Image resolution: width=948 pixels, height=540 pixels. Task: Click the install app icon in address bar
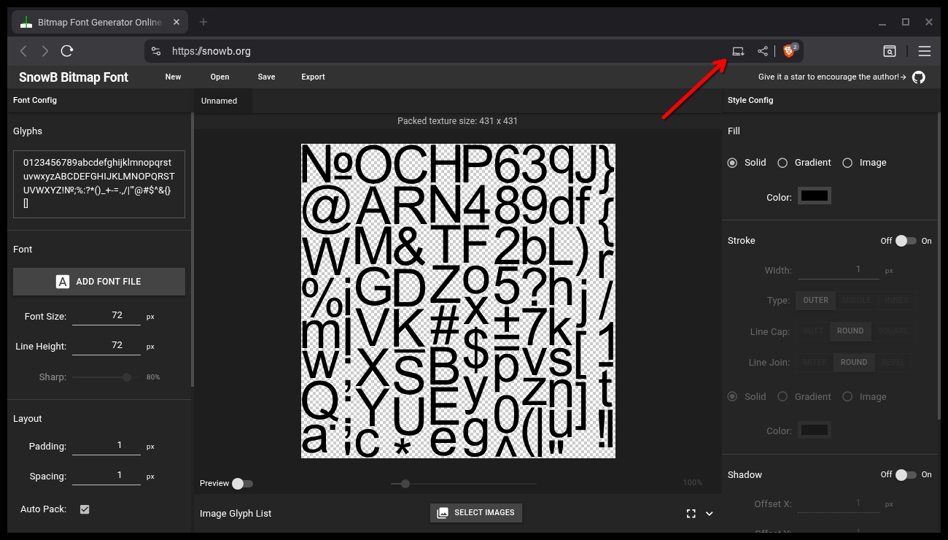tap(738, 51)
